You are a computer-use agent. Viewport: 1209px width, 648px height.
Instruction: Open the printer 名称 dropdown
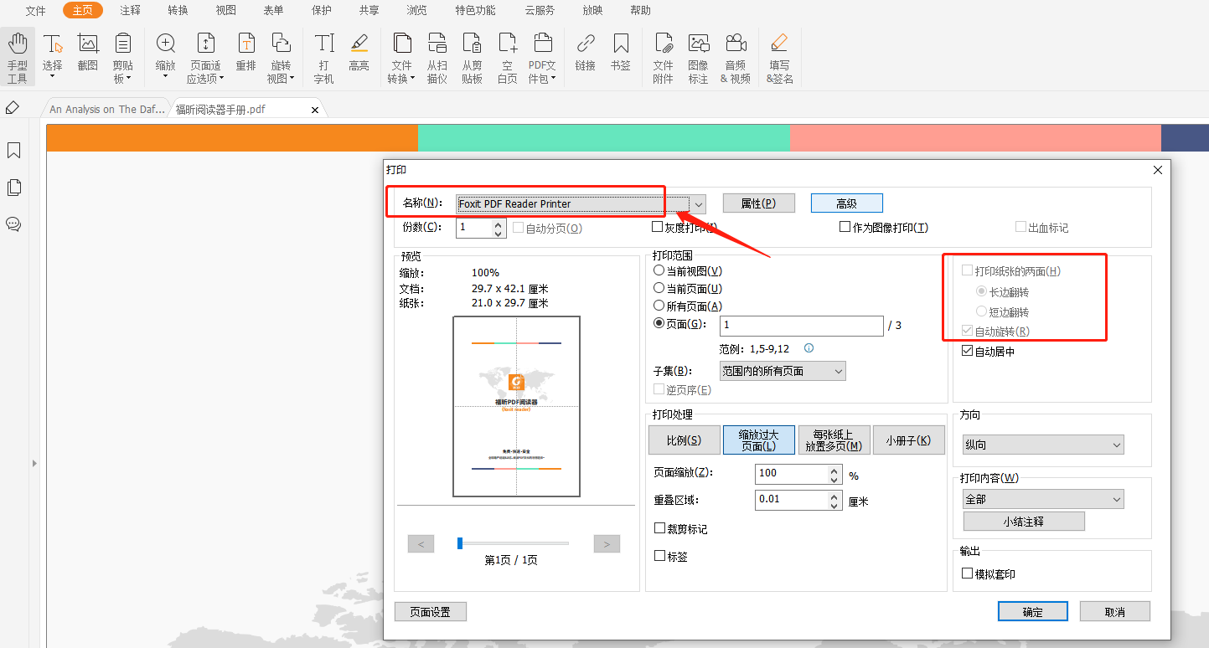[698, 203]
